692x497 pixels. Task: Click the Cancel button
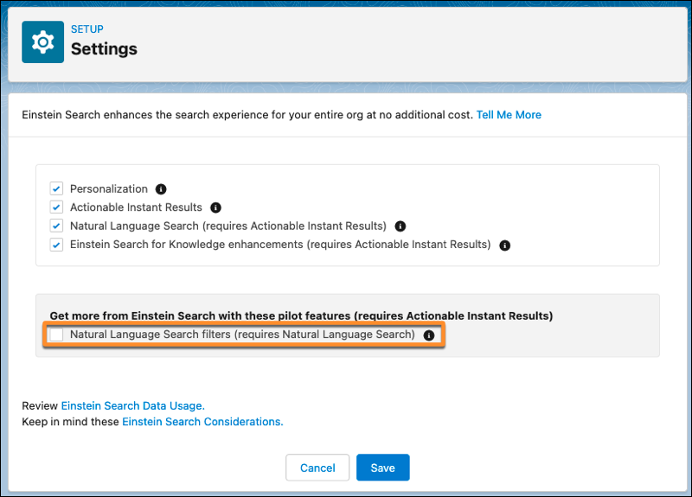pyautogui.click(x=317, y=468)
